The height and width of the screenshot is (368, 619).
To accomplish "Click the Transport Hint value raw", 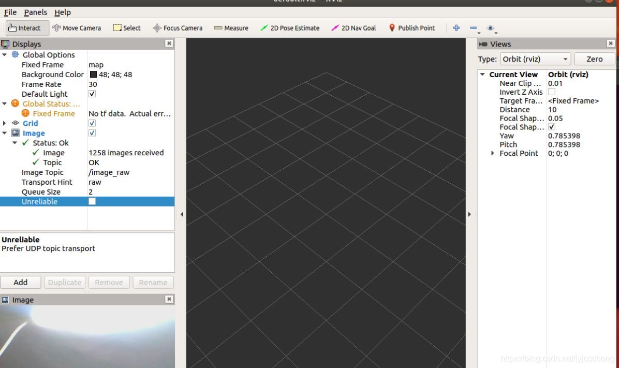I will (95, 182).
